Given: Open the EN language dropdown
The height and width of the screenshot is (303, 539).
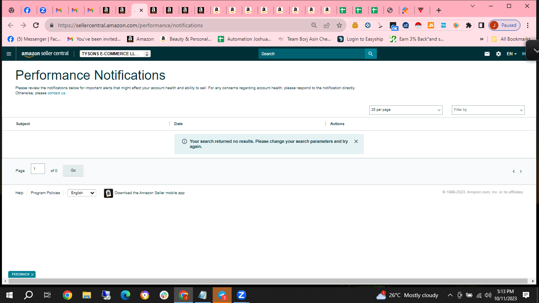Looking at the screenshot, I should (512, 54).
